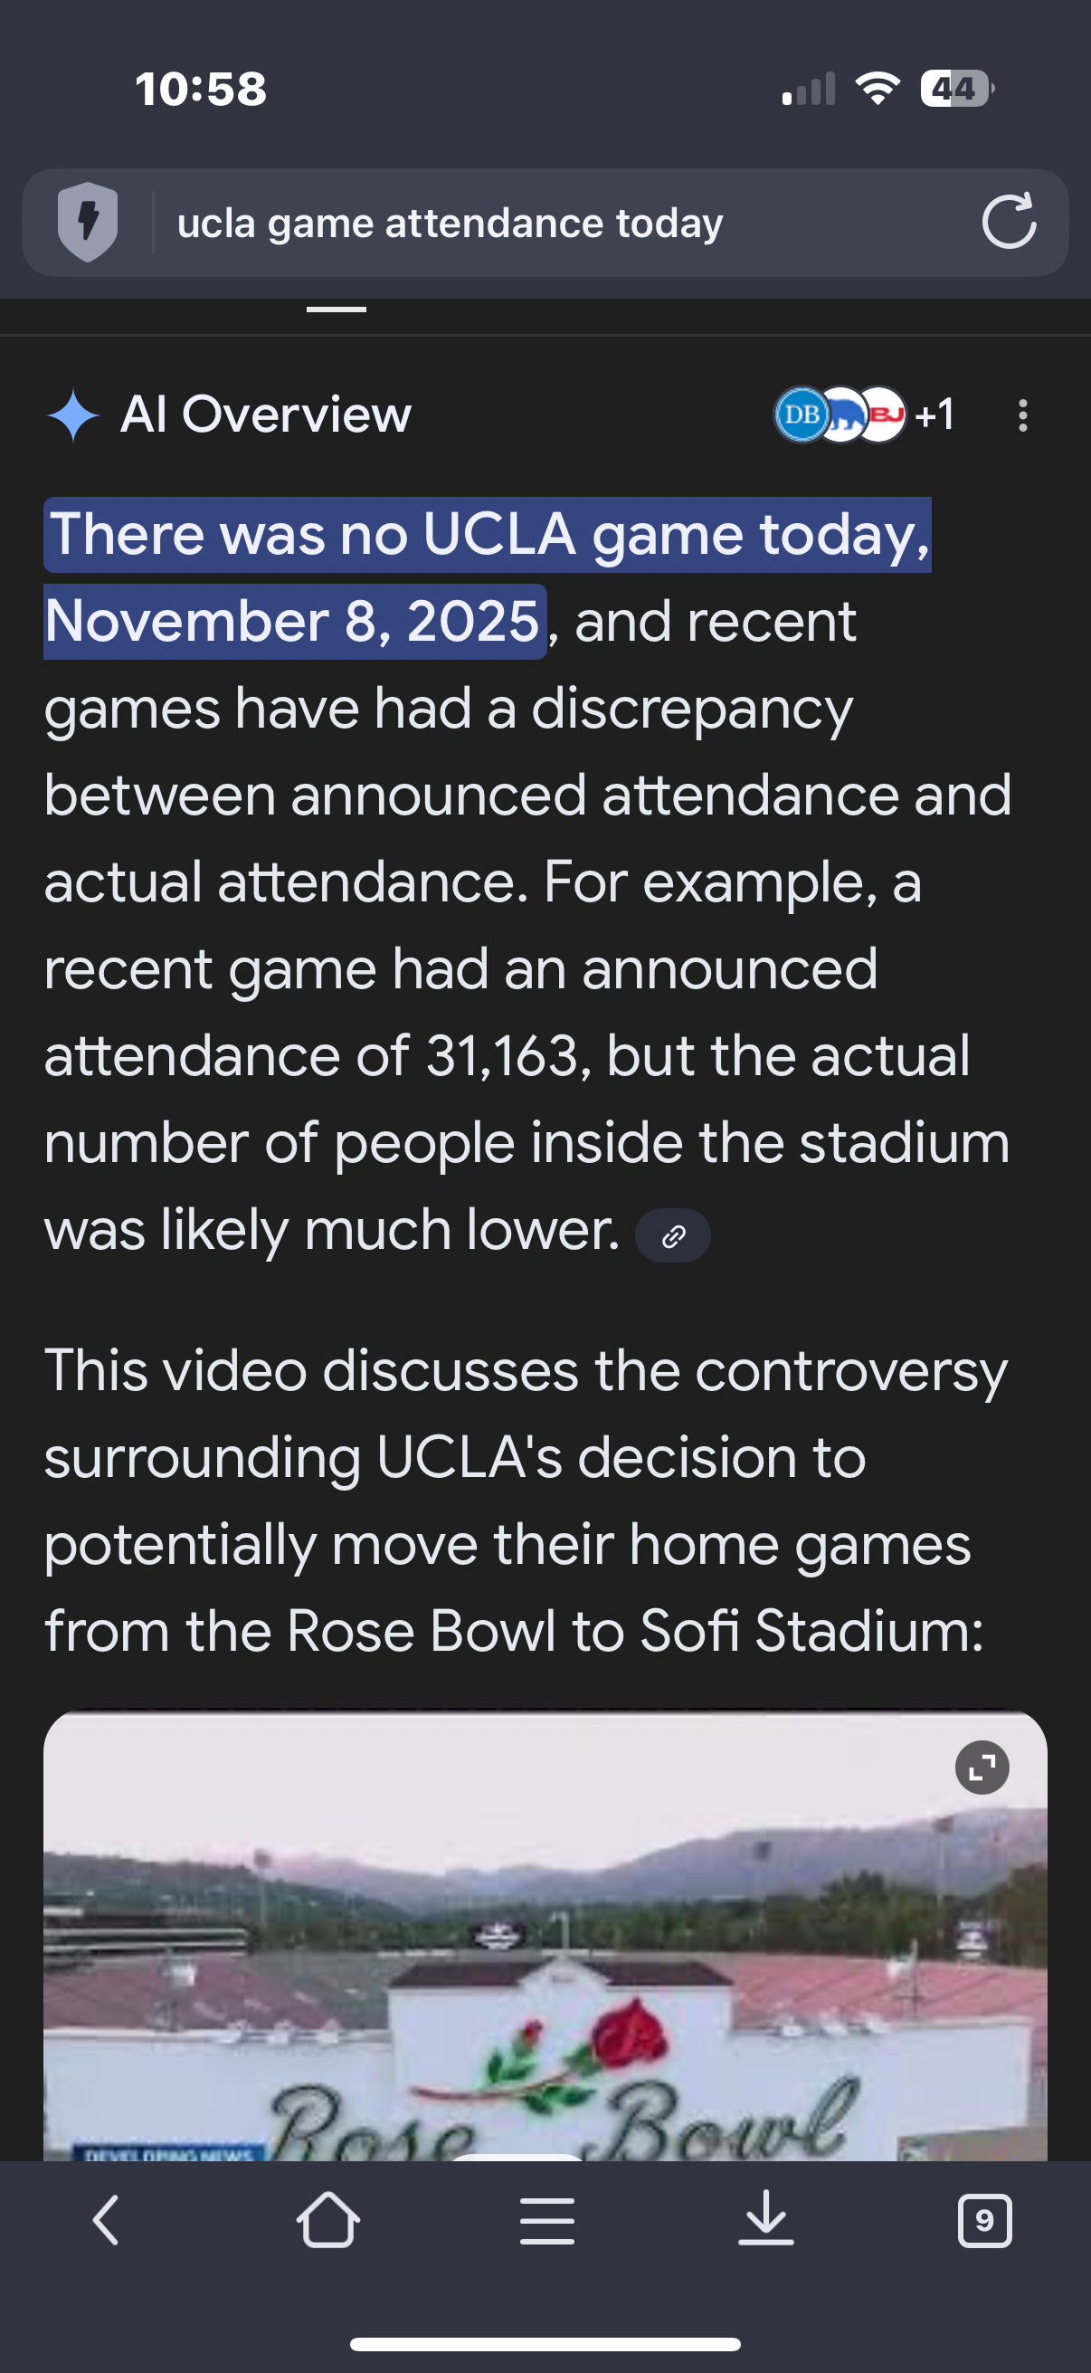Screen dimensions: 1091x2373
Task: Open the downloads arrow icon
Action: 766,2221
